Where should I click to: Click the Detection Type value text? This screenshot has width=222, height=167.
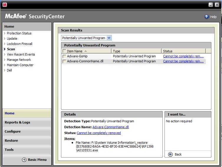point(112,121)
